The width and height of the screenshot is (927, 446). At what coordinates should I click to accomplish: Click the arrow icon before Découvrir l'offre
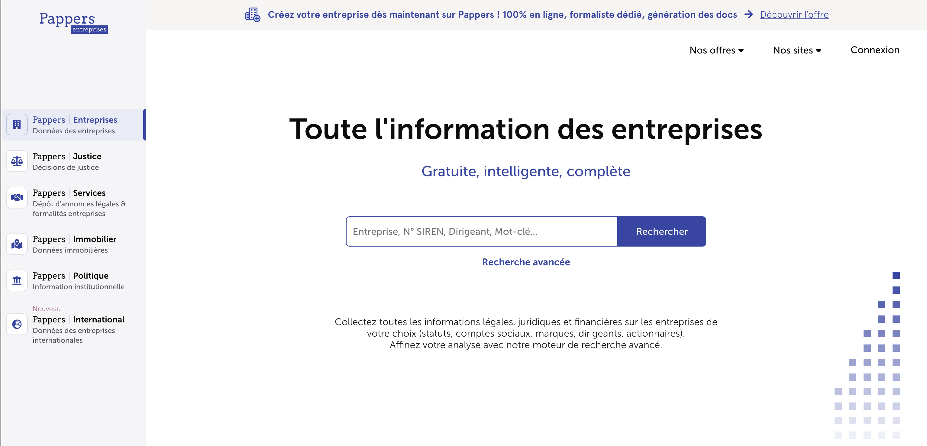748,15
